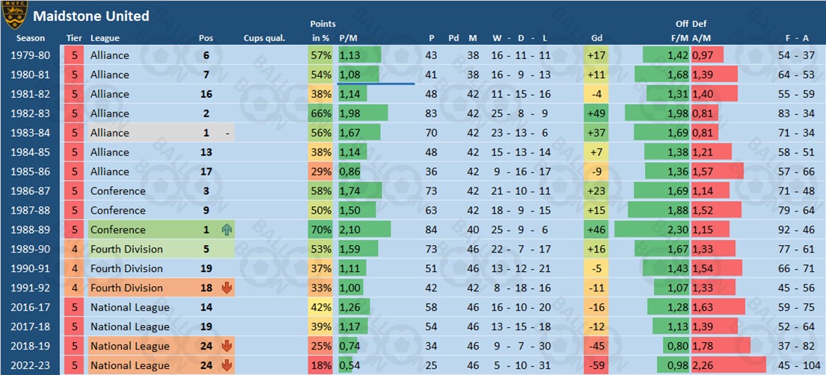The width and height of the screenshot is (826, 375).
Task: Click the red relegation arrow for 1991-92
Action: tap(227, 288)
